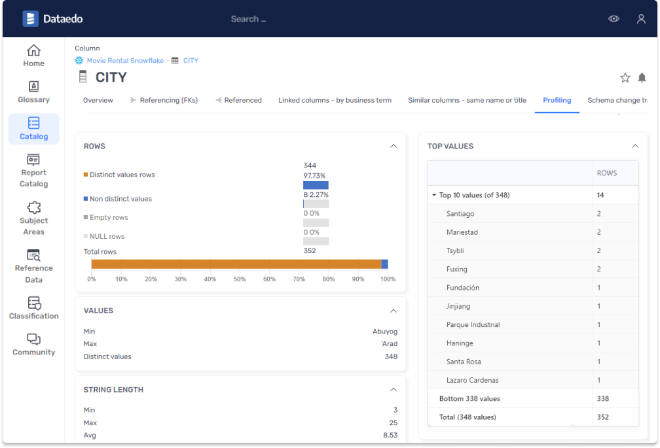Collapse the Top 10 values group
The image size is (660, 448).
434,195
